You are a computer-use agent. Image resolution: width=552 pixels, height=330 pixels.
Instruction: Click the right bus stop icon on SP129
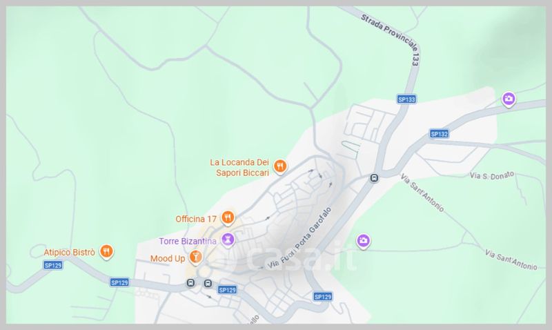pos(208,283)
